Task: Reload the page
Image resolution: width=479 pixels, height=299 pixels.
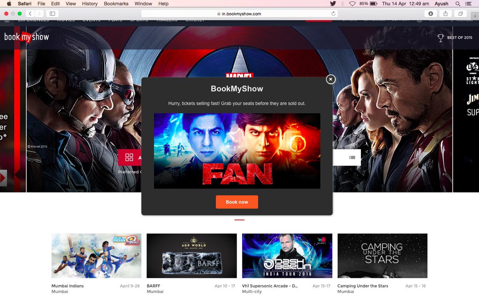Action: (333, 14)
